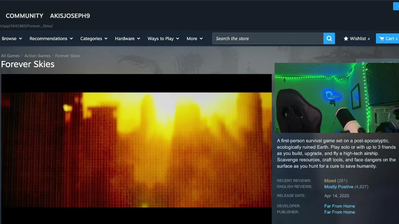Image resolution: width=399 pixels, height=224 pixels.
Task: Click the ENGLISH REVIEWS label
Action: click(x=295, y=187)
